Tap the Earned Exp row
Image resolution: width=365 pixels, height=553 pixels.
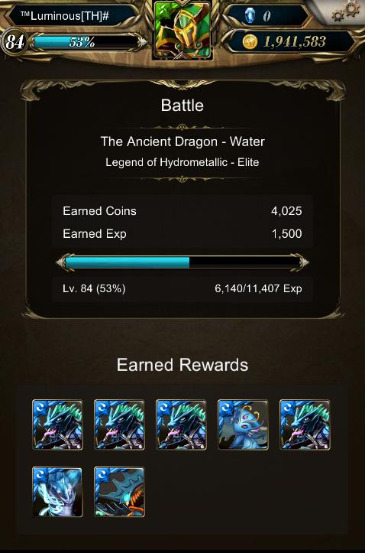182,233
